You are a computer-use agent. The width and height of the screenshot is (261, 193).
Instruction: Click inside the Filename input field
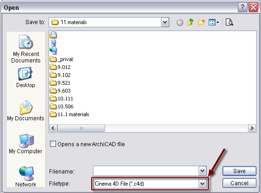(146, 171)
